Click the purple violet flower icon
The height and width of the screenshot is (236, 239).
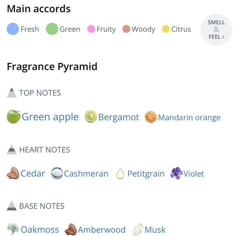tap(177, 173)
